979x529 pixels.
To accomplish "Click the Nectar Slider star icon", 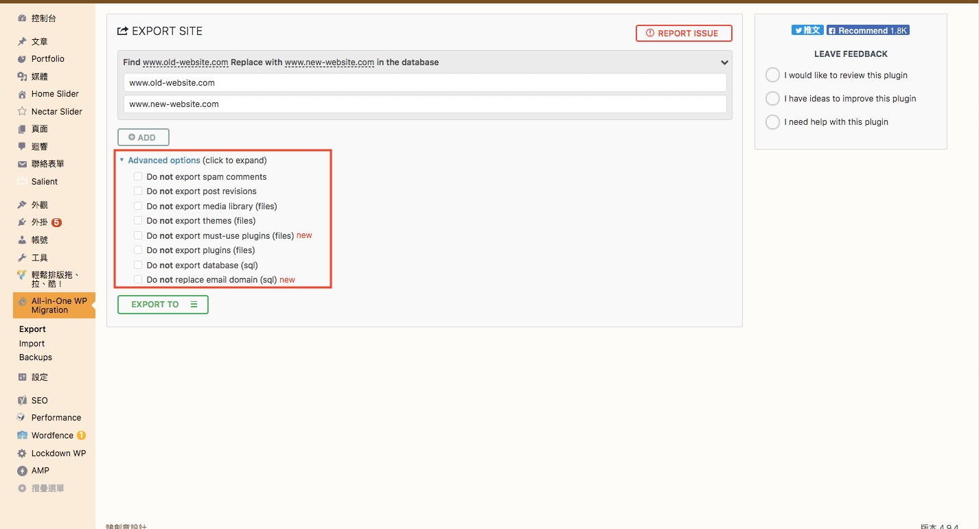I will (x=22, y=112).
